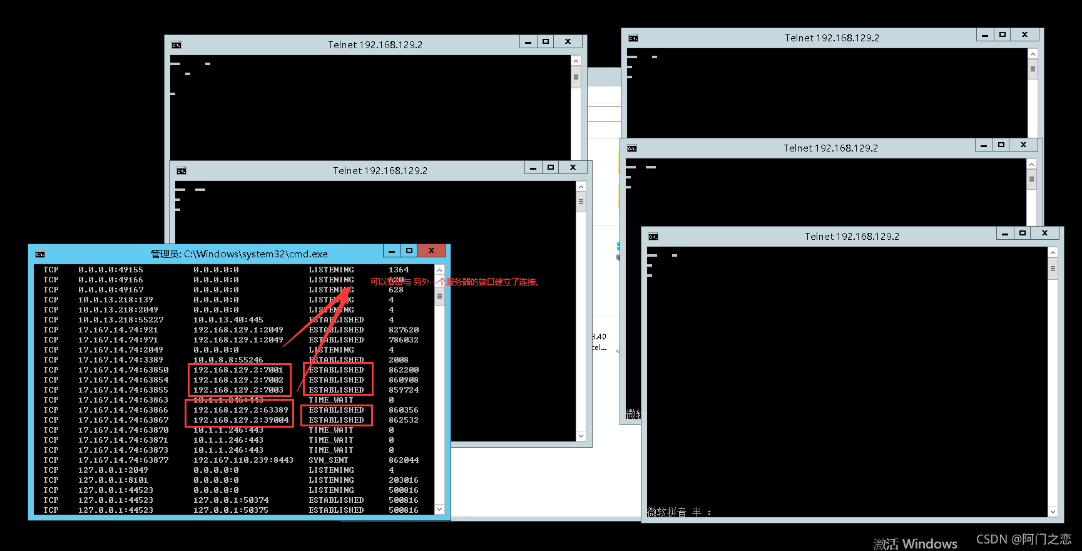Click PID value 1364 in first row

point(399,270)
